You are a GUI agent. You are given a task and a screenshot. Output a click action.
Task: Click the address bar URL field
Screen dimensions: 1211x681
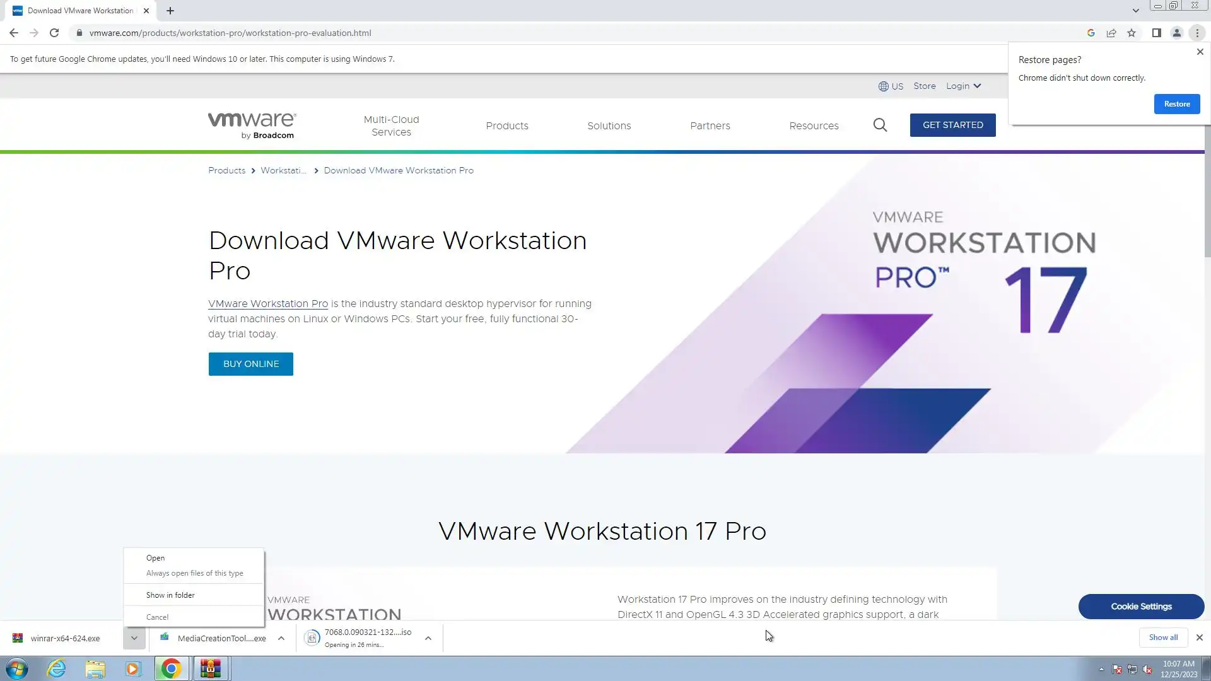[442, 33]
